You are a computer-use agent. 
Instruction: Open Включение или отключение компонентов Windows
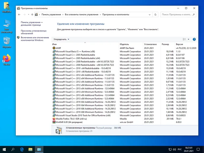point(35,39)
